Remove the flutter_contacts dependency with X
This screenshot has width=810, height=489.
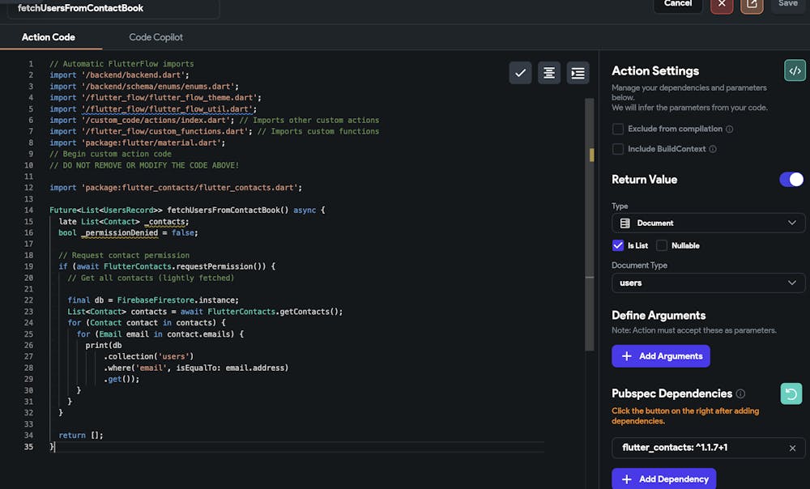click(x=792, y=448)
